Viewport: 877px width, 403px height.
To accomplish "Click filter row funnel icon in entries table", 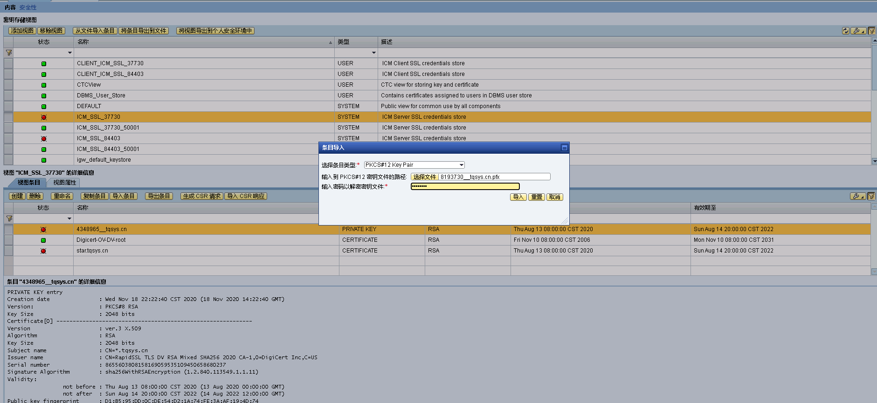I will (9, 218).
